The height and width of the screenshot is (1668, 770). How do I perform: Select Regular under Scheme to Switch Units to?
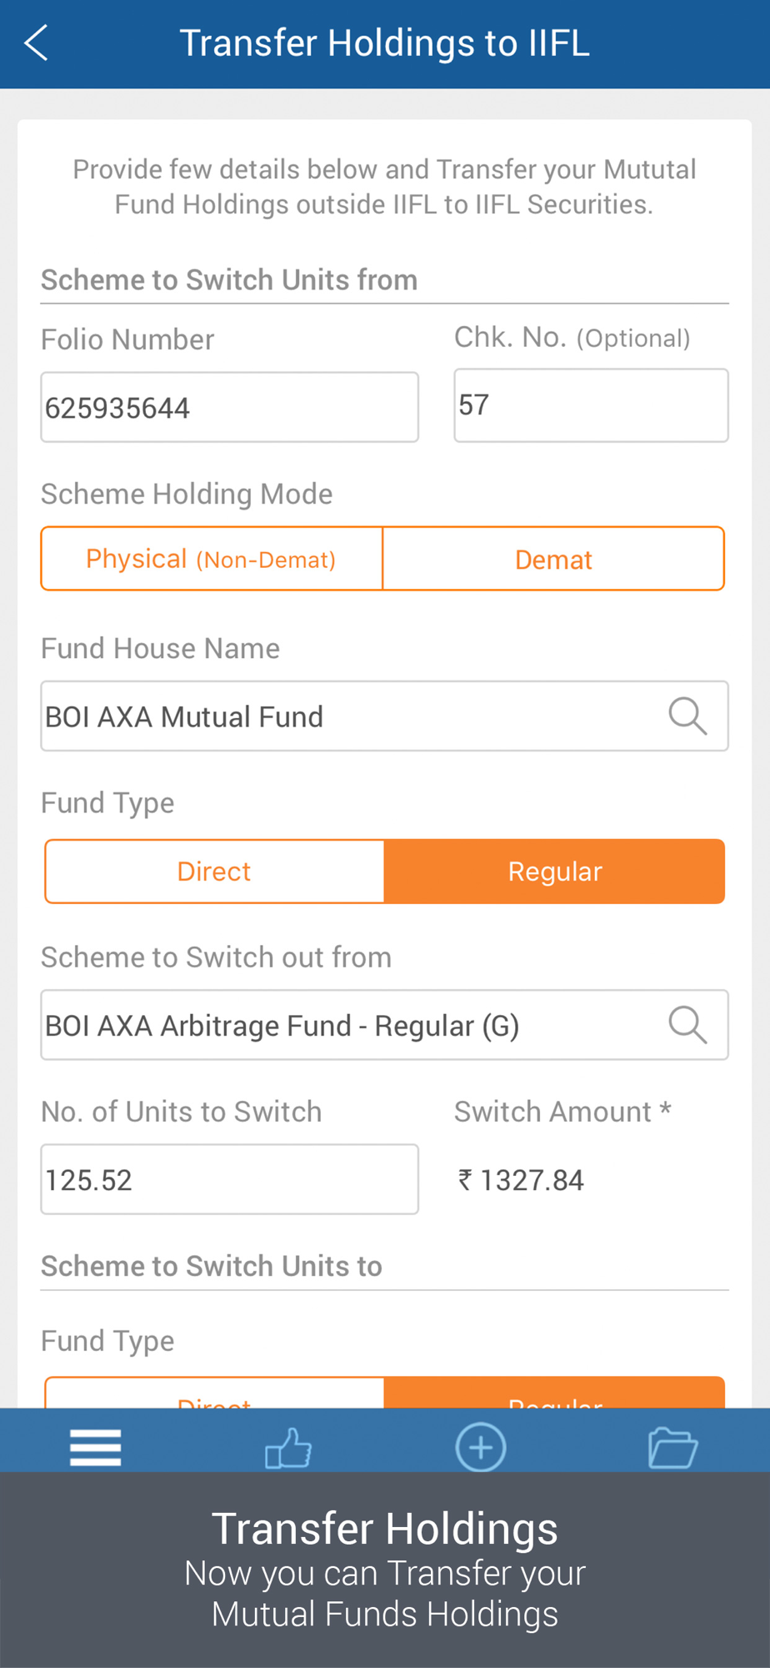coord(555,1393)
